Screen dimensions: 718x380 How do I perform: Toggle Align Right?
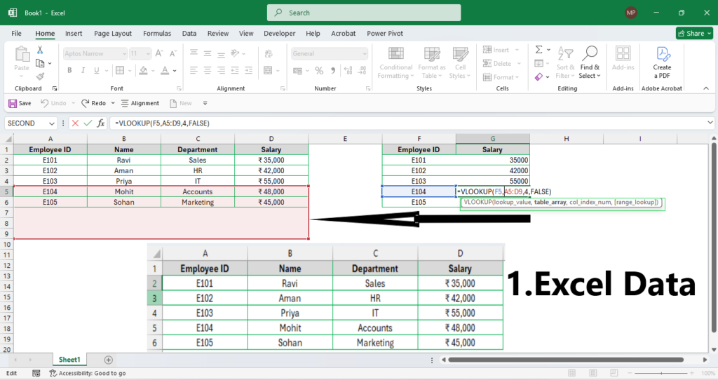221,70
